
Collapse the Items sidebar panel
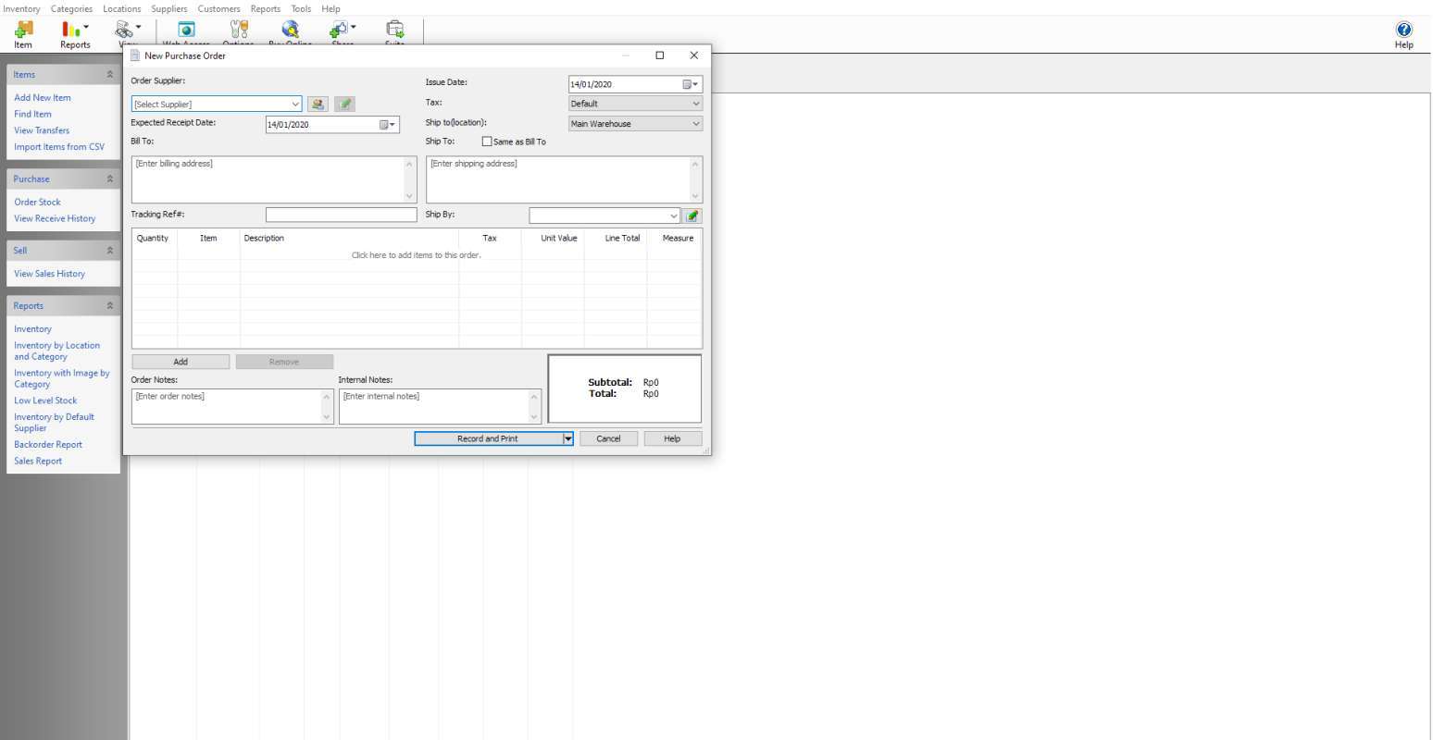pos(110,75)
